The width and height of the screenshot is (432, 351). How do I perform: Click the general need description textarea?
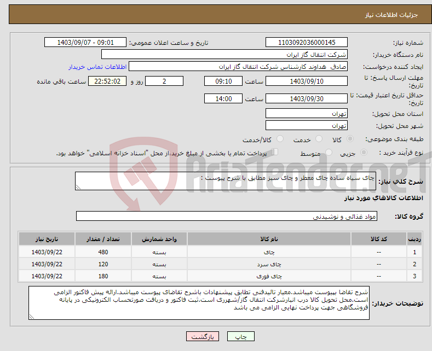(x=226, y=181)
